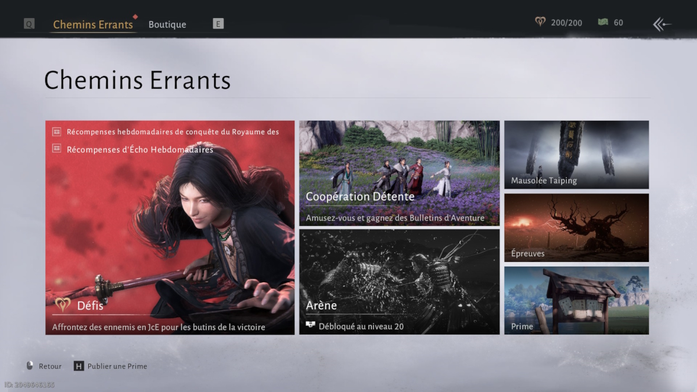Click the icon beside the Royaume conquest rewards
Screen dimensions: 697x392
point(57,132)
